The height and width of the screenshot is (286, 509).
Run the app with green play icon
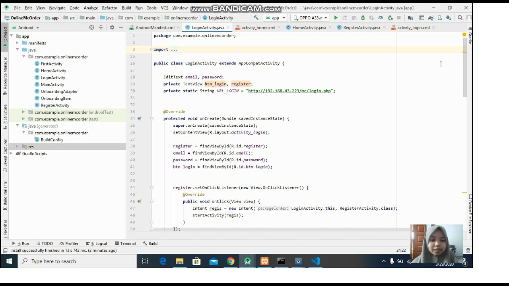pyautogui.click(x=336, y=18)
